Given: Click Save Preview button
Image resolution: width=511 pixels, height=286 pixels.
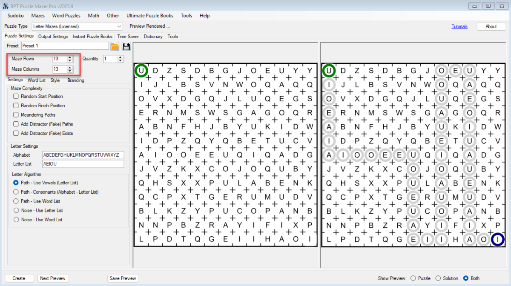Looking at the screenshot, I should coord(123,278).
